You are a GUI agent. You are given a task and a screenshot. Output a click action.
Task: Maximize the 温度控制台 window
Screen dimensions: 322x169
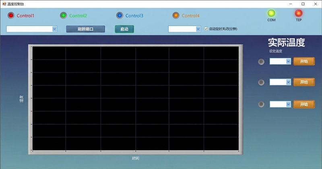(x=303, y=4)
